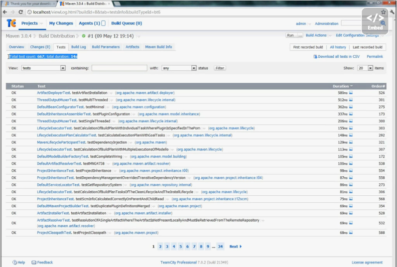The height and width of the screenshot is (267, 397).
Task: Go to the Last recorded build
Action: [368, 47]
